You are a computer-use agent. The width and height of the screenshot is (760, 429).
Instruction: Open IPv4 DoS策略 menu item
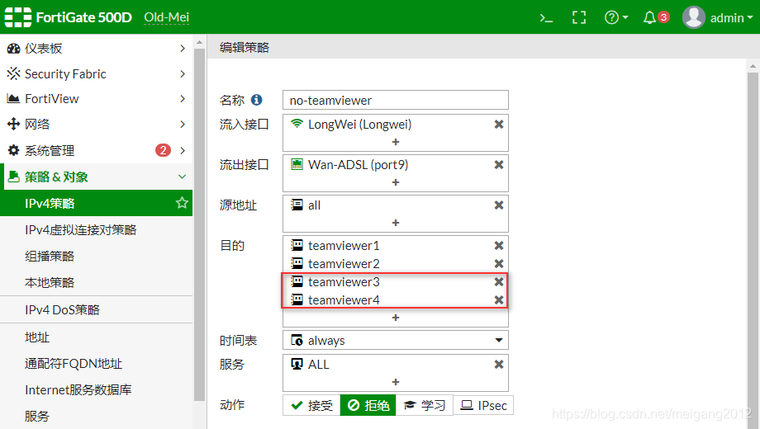62,310
